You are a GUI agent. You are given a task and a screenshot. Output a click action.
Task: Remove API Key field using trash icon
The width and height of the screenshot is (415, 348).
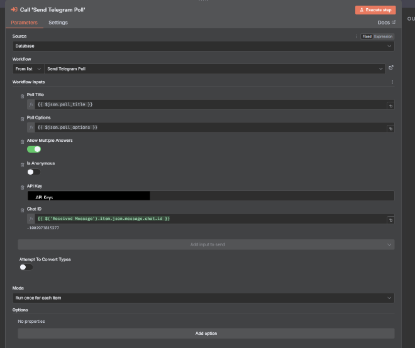click(x=23, y=187)
